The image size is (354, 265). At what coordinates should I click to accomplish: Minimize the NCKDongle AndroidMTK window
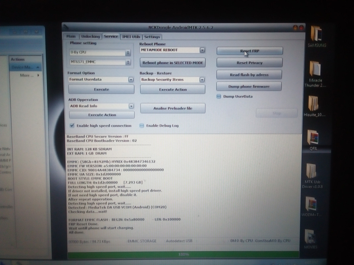pyautogui.click(x=295, y=27)
